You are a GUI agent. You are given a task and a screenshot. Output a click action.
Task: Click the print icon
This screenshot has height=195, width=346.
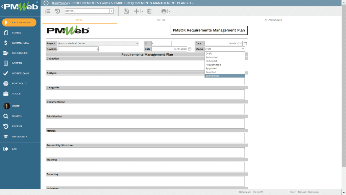164,11
